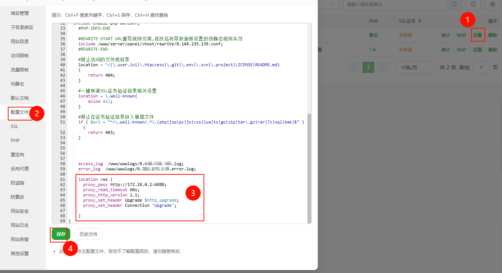
Task: Open 防盗链 settings
Action: click(17, 183)
